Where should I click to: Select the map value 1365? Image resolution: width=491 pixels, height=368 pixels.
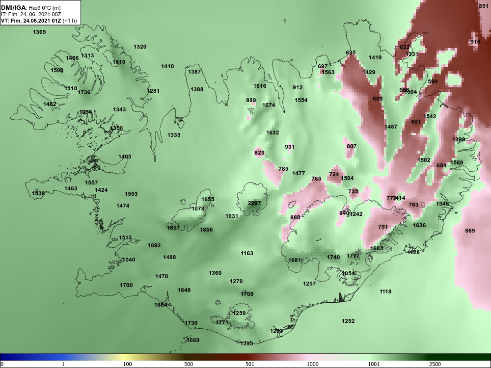(39, 32)
